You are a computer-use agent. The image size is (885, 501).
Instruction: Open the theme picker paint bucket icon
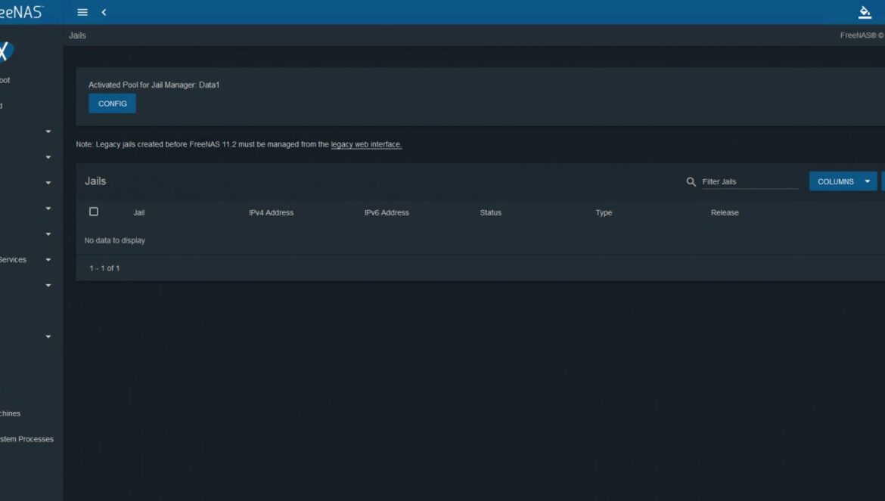(x=865, y=12)
